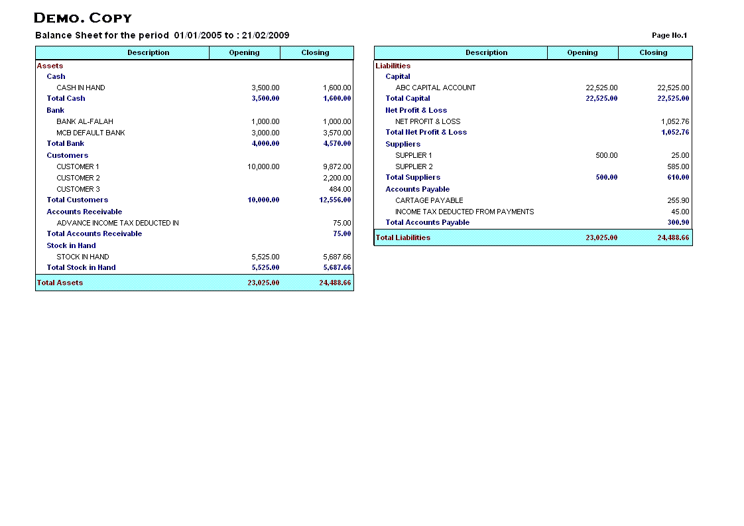Click CASH IN HAND opening value 3,500.00
Screen dimensions: 744x526
265,88
